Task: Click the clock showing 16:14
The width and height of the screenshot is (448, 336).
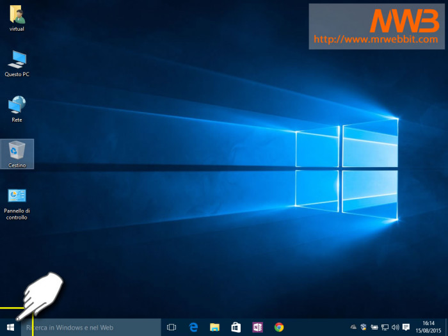Action: tap(428, 328)
